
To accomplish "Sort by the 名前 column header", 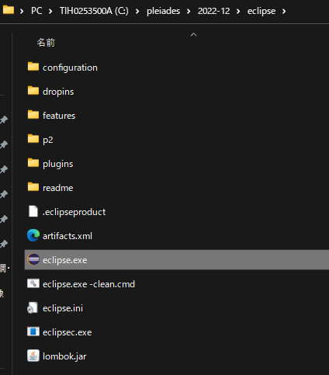I will click(46, 43).
